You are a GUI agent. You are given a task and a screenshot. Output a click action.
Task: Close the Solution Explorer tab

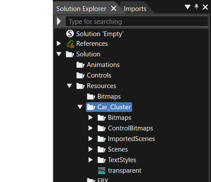tap(114, 8)
